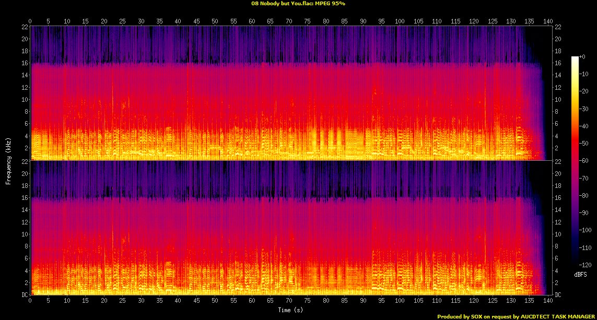Click the 35 second tick on bottom time axis
The width and height of the screenshot is (597, 320).
coord(159,301)
